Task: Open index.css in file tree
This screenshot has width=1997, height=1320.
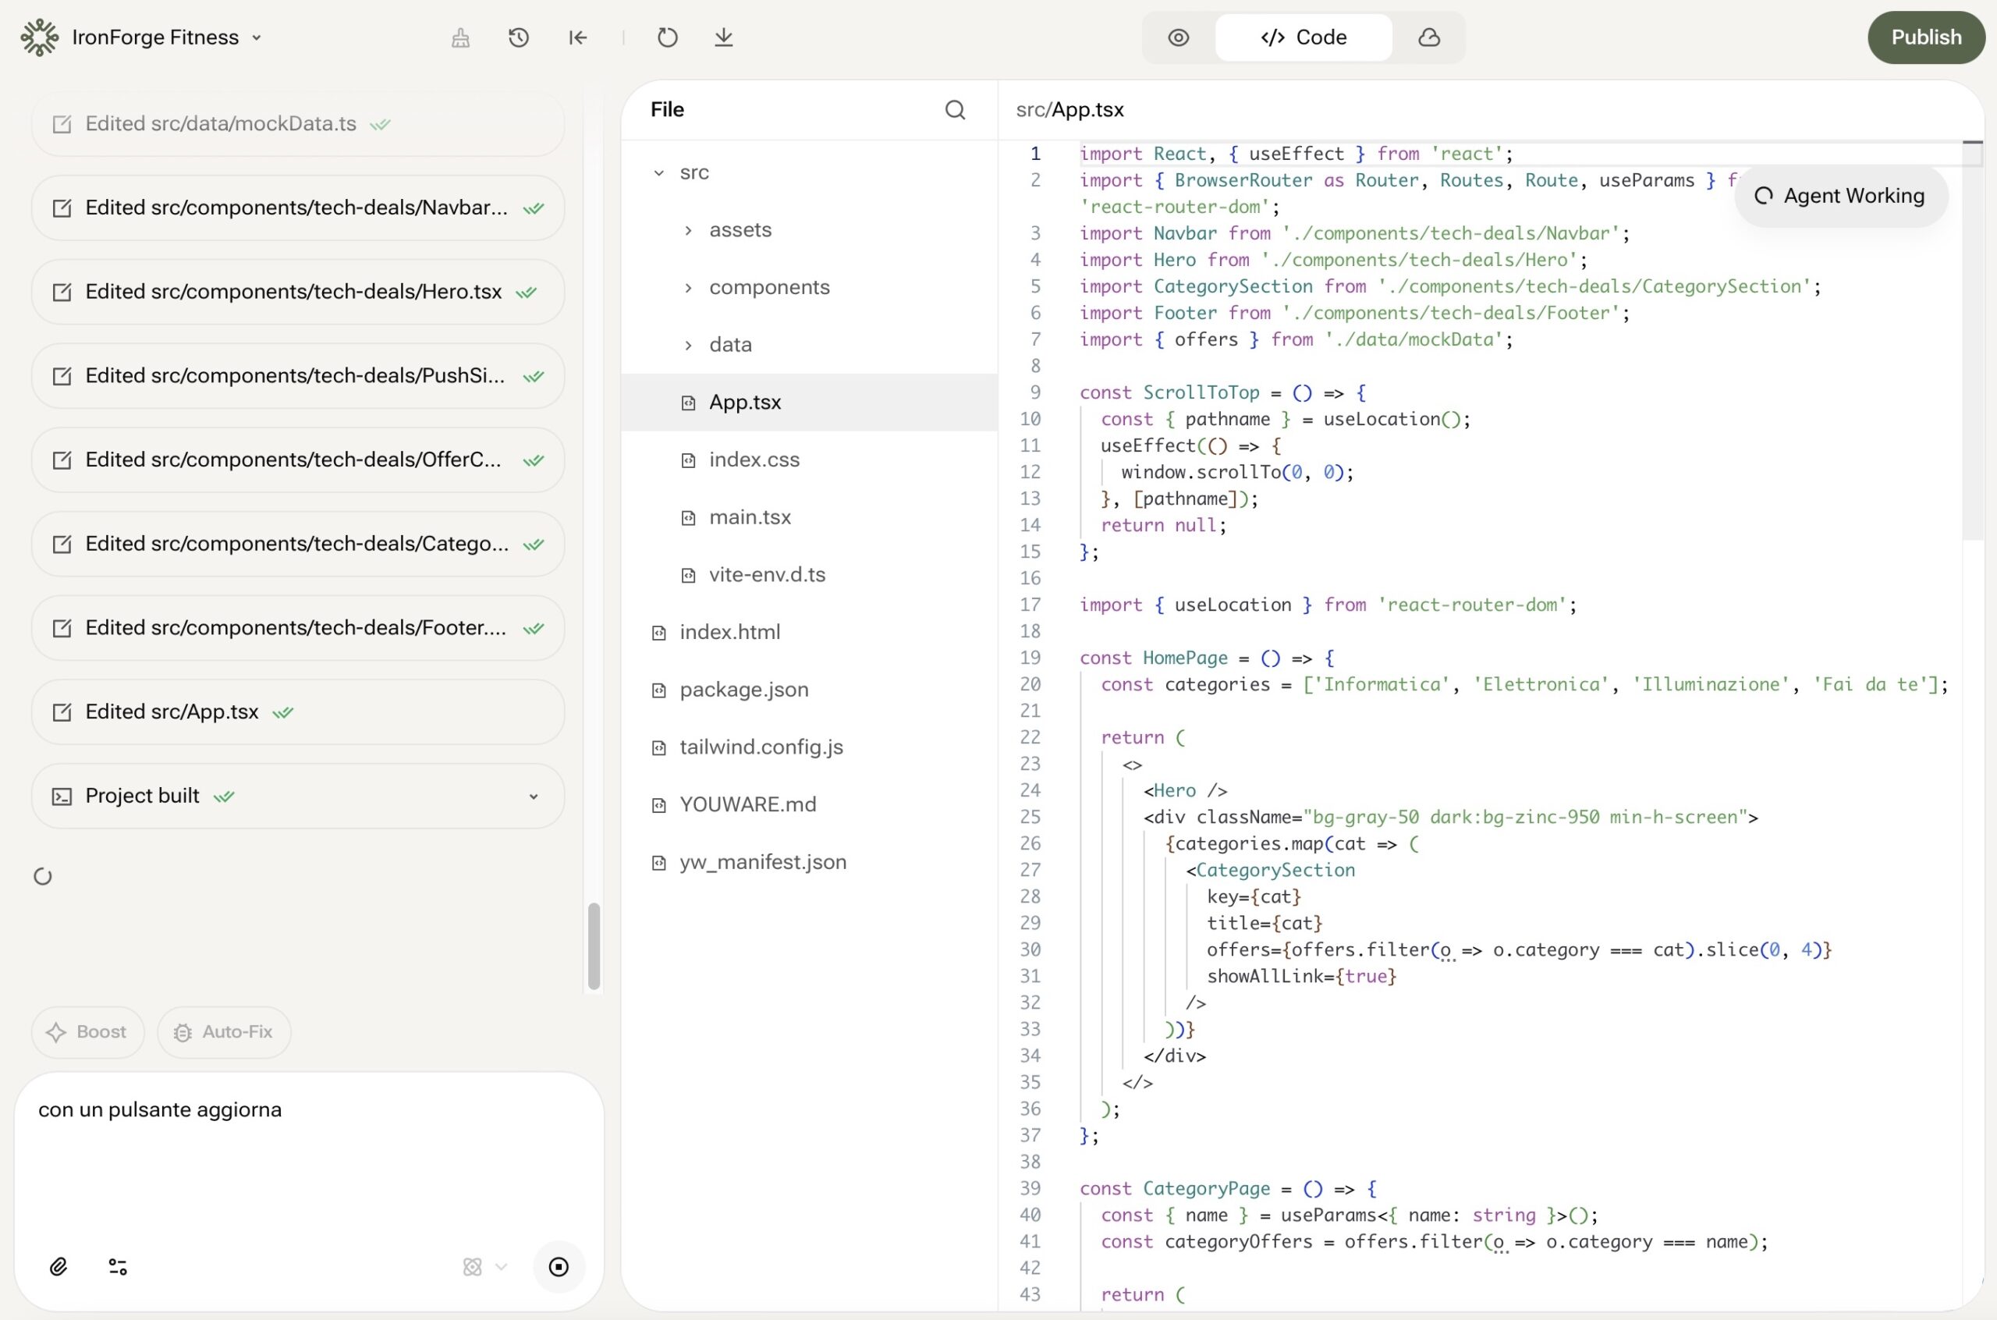Action: pyautogui.click(x=754, y=460)
